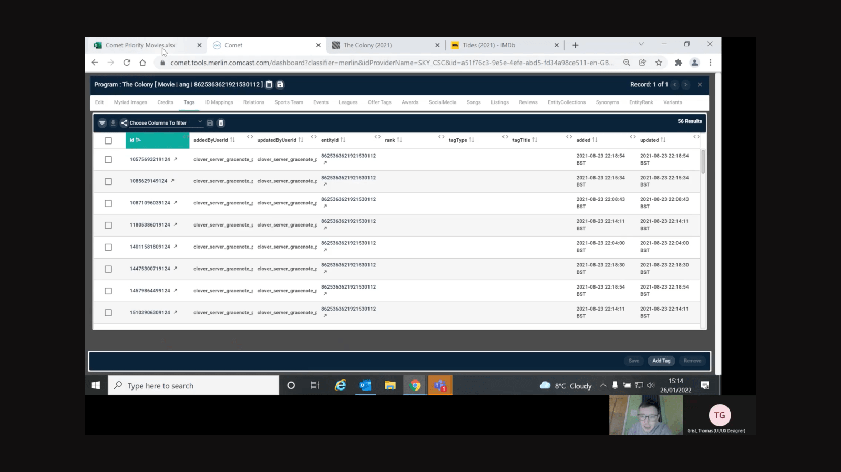Image resolution: width=841 pixels, height=472 pixels.
Task: Click the Chrome address bar URL
Action: tap(392, 63)
